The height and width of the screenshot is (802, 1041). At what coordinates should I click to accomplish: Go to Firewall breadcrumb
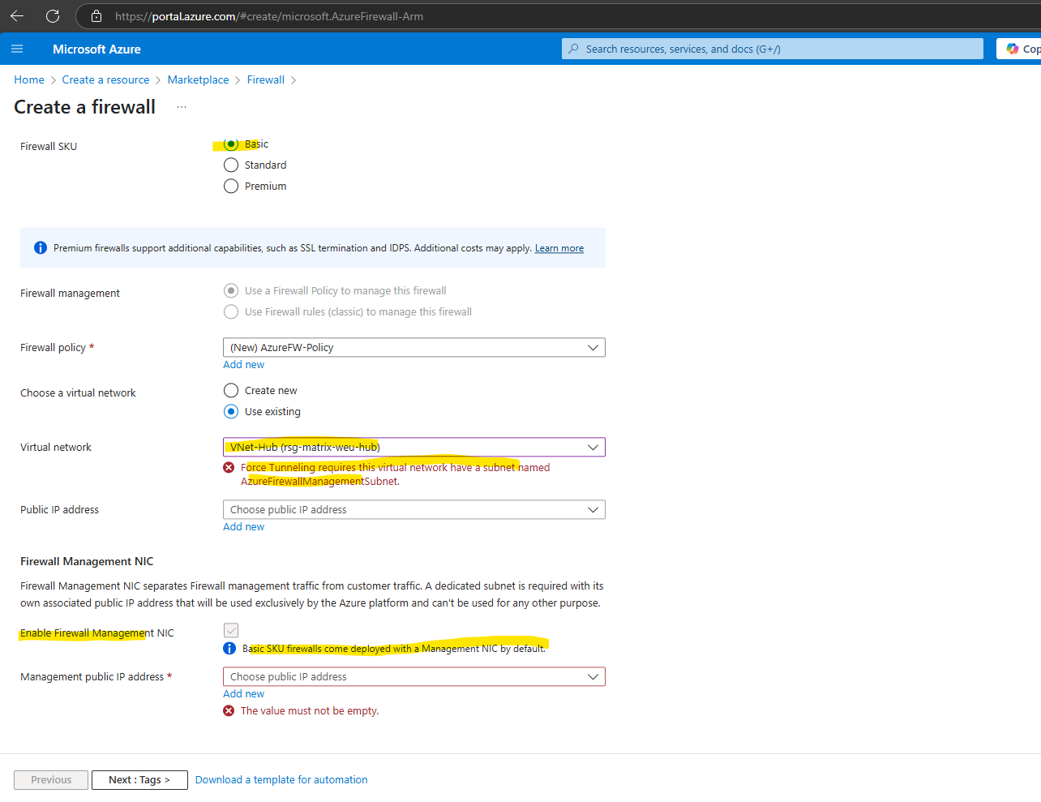(266, 79)
